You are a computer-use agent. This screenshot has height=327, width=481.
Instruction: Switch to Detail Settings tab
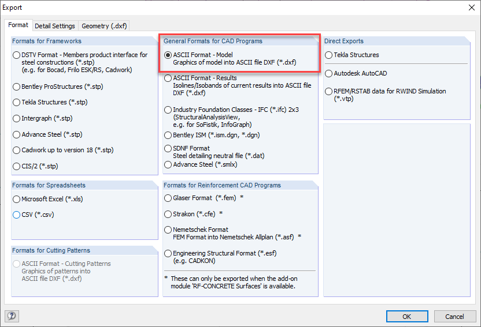pyautogui.click(x=55, y=26)
